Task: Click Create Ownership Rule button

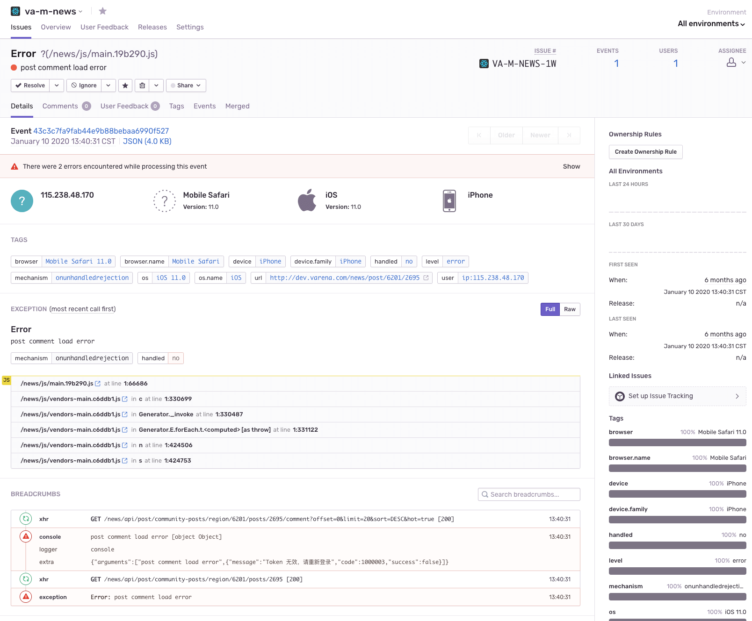Action: pyautogui.click(x=645, y=152)
